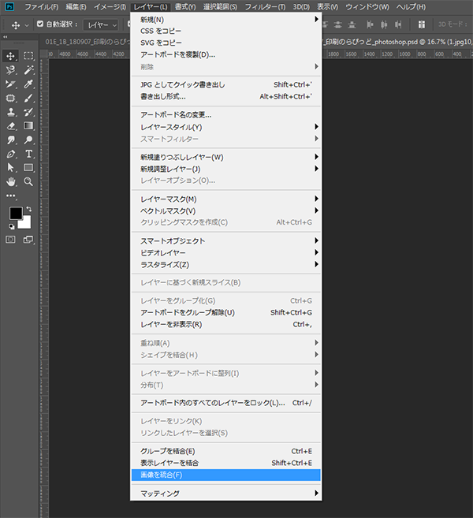
Task: Select the Zoom magnifier tool
Action: [x=28, y=181]
